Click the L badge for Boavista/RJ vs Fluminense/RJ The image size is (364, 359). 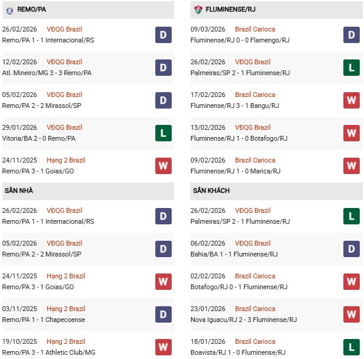[352, 347]
